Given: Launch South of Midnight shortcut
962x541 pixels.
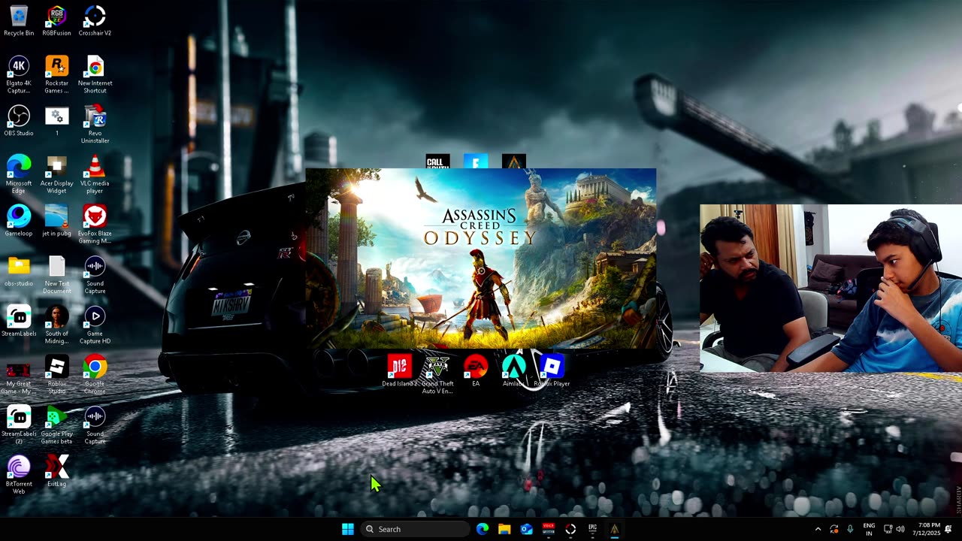Looking at the screenshot, I should coord(56,325).
